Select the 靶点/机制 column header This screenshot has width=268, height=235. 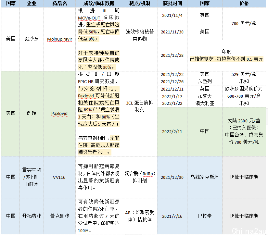pos(140,4)
